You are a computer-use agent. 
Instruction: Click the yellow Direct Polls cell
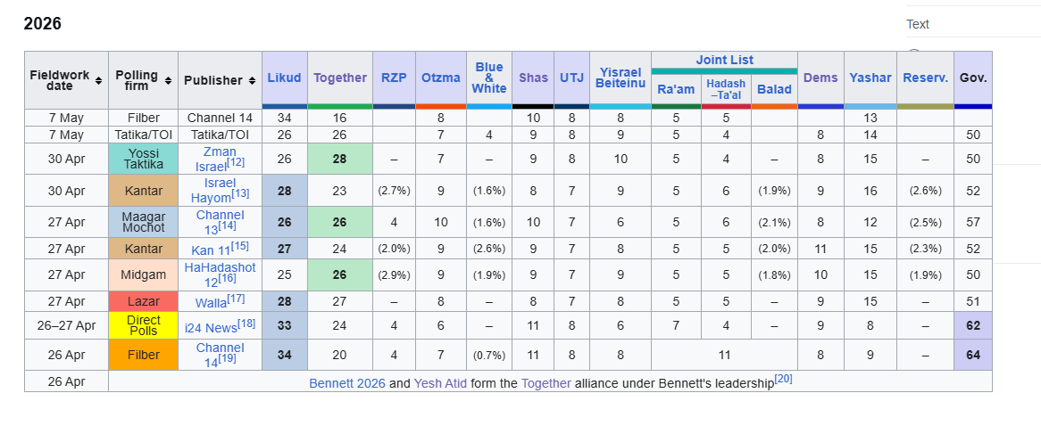144,326
